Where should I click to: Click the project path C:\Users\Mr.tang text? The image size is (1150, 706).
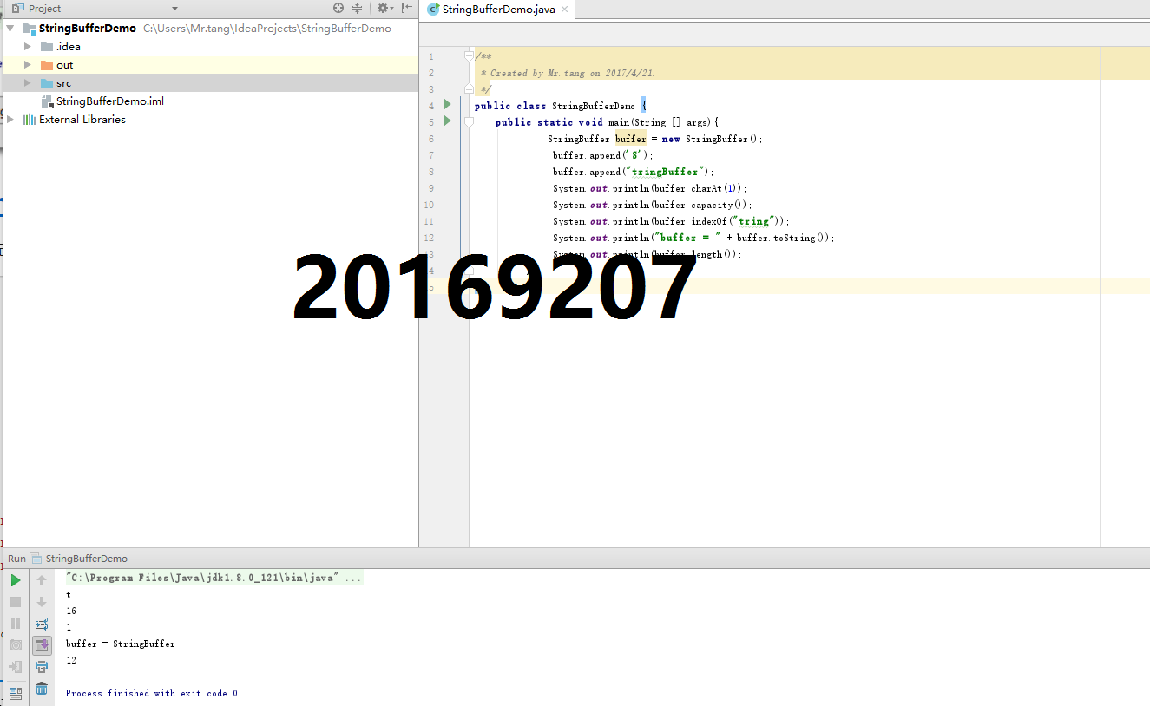click(x=267, y=29)
